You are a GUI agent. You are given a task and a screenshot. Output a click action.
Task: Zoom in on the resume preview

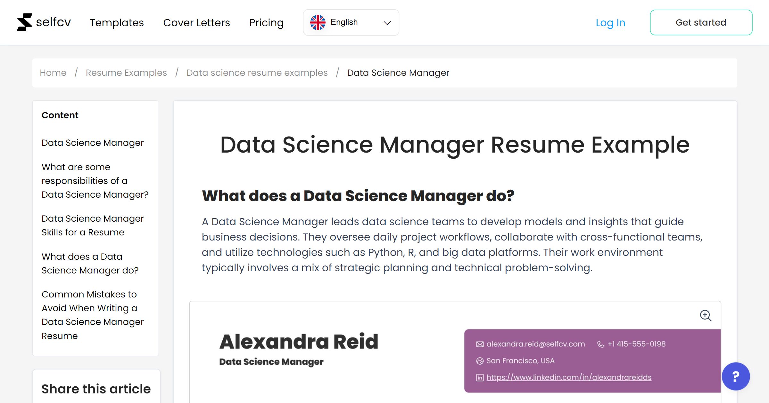click(705, 315)
